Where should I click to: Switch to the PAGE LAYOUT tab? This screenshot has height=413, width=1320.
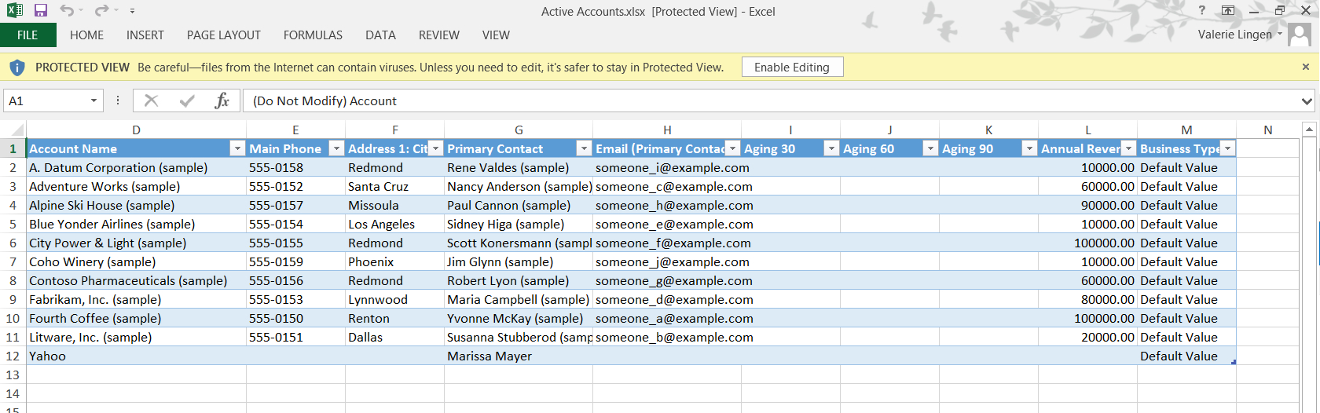click(224, 35)
